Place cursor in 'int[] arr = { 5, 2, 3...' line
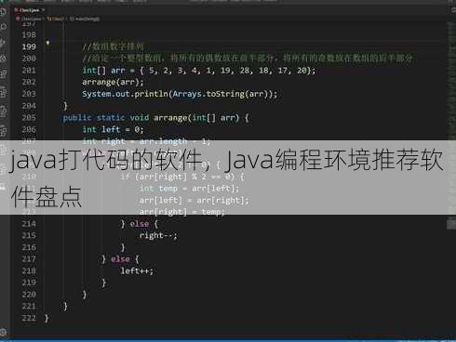Screen dimensions: 456x342 [198, 71]
